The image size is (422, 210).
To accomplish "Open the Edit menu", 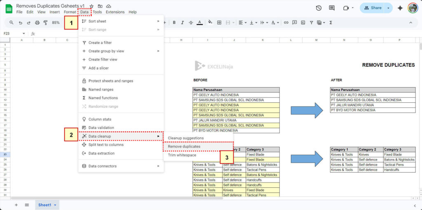I will coord(30,12).
